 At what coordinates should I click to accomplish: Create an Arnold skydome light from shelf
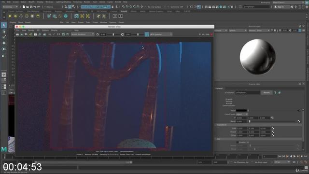(x=27, y=16)
